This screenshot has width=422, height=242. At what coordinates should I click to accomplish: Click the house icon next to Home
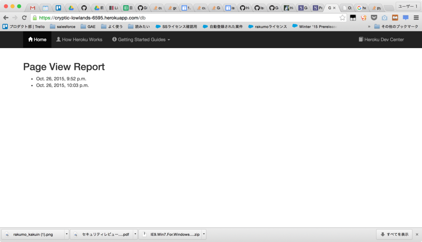[30, 40]
